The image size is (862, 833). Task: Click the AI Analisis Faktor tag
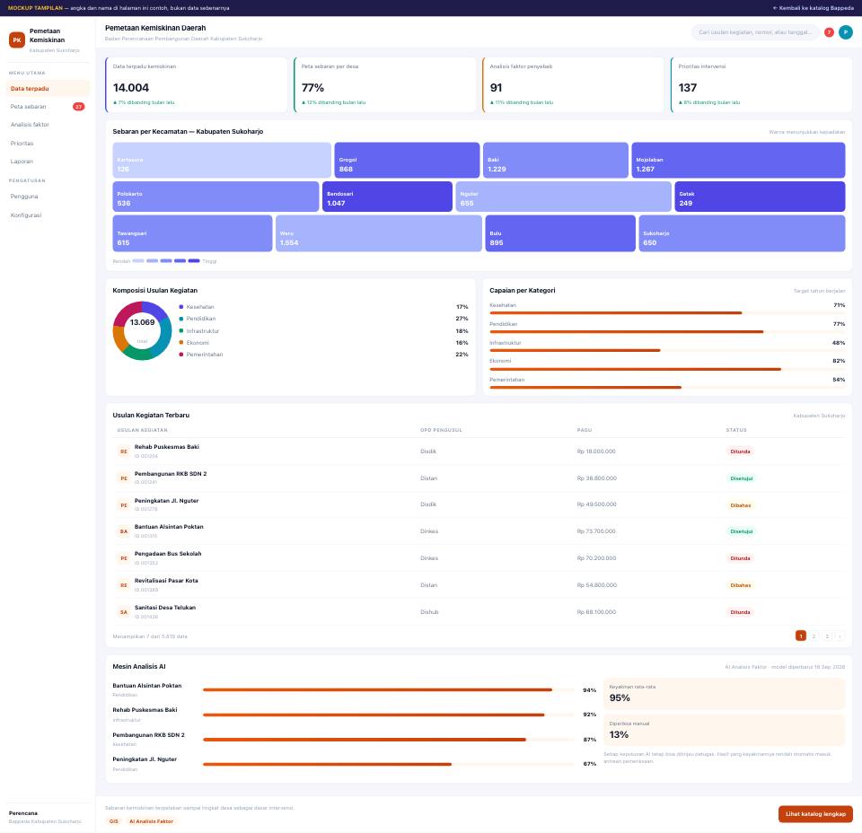tap(151, 821)
